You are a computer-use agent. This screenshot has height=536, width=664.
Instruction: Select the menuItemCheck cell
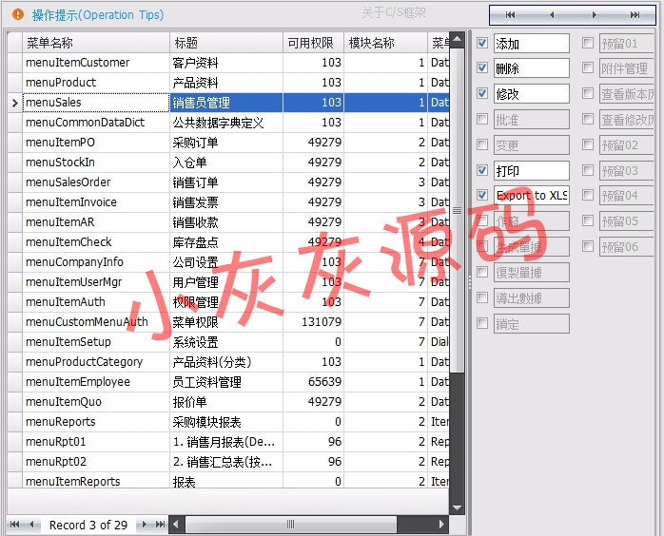(96, 242)
